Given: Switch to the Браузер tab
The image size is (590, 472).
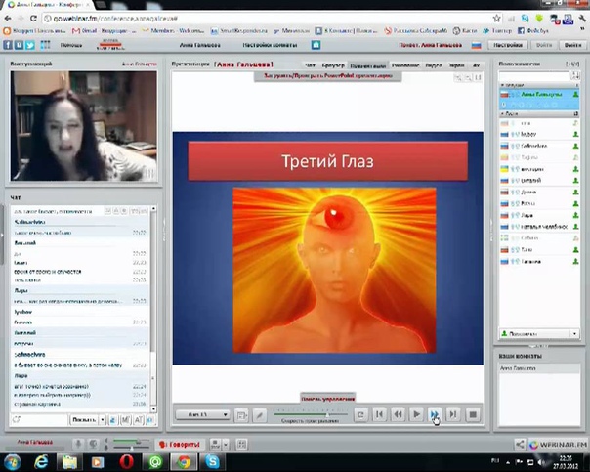Looking at the screenshot, I should pos(333,65).
